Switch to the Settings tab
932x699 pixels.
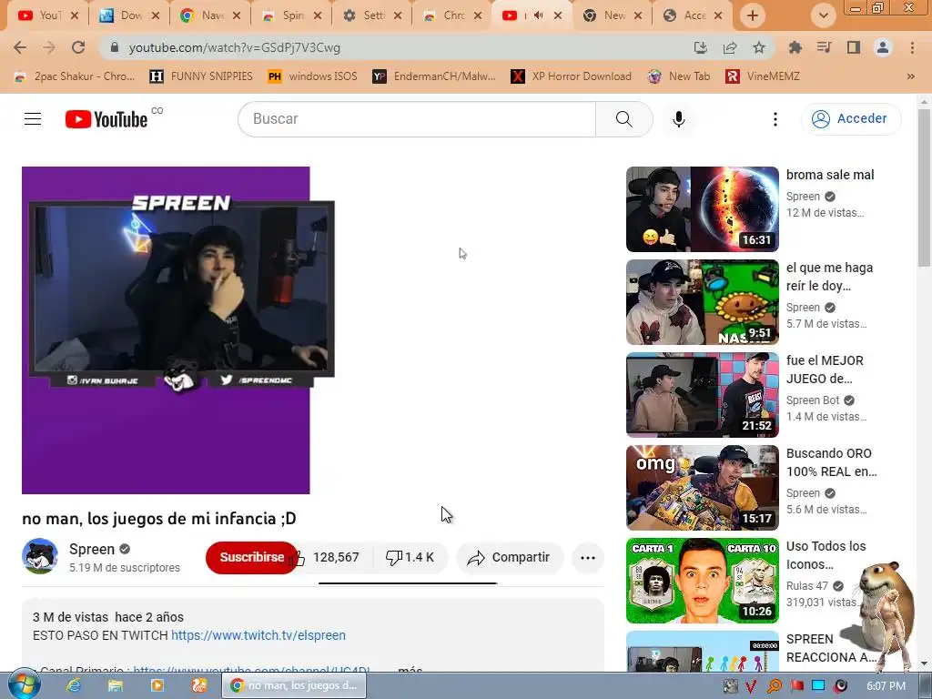pos(372,15)
